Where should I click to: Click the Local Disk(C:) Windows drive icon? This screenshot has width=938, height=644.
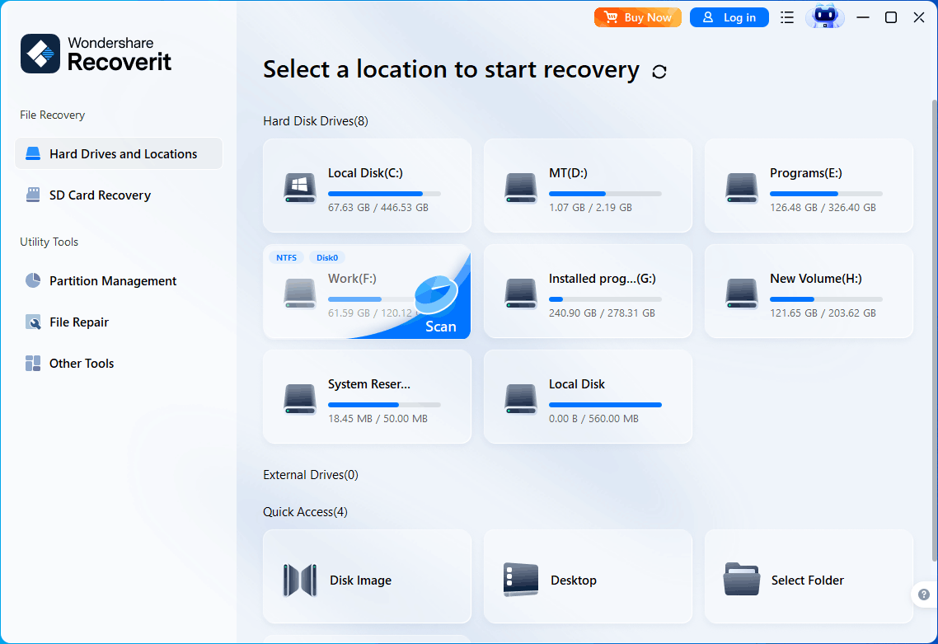pyautogui.click(x=300, y=187)
